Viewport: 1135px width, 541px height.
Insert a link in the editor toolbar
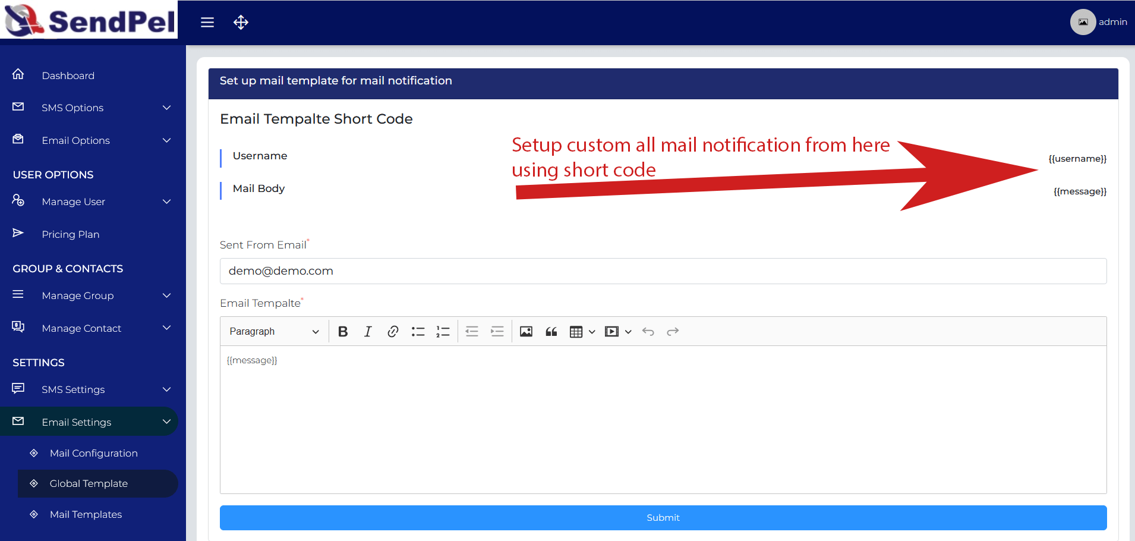click(393, 332)
